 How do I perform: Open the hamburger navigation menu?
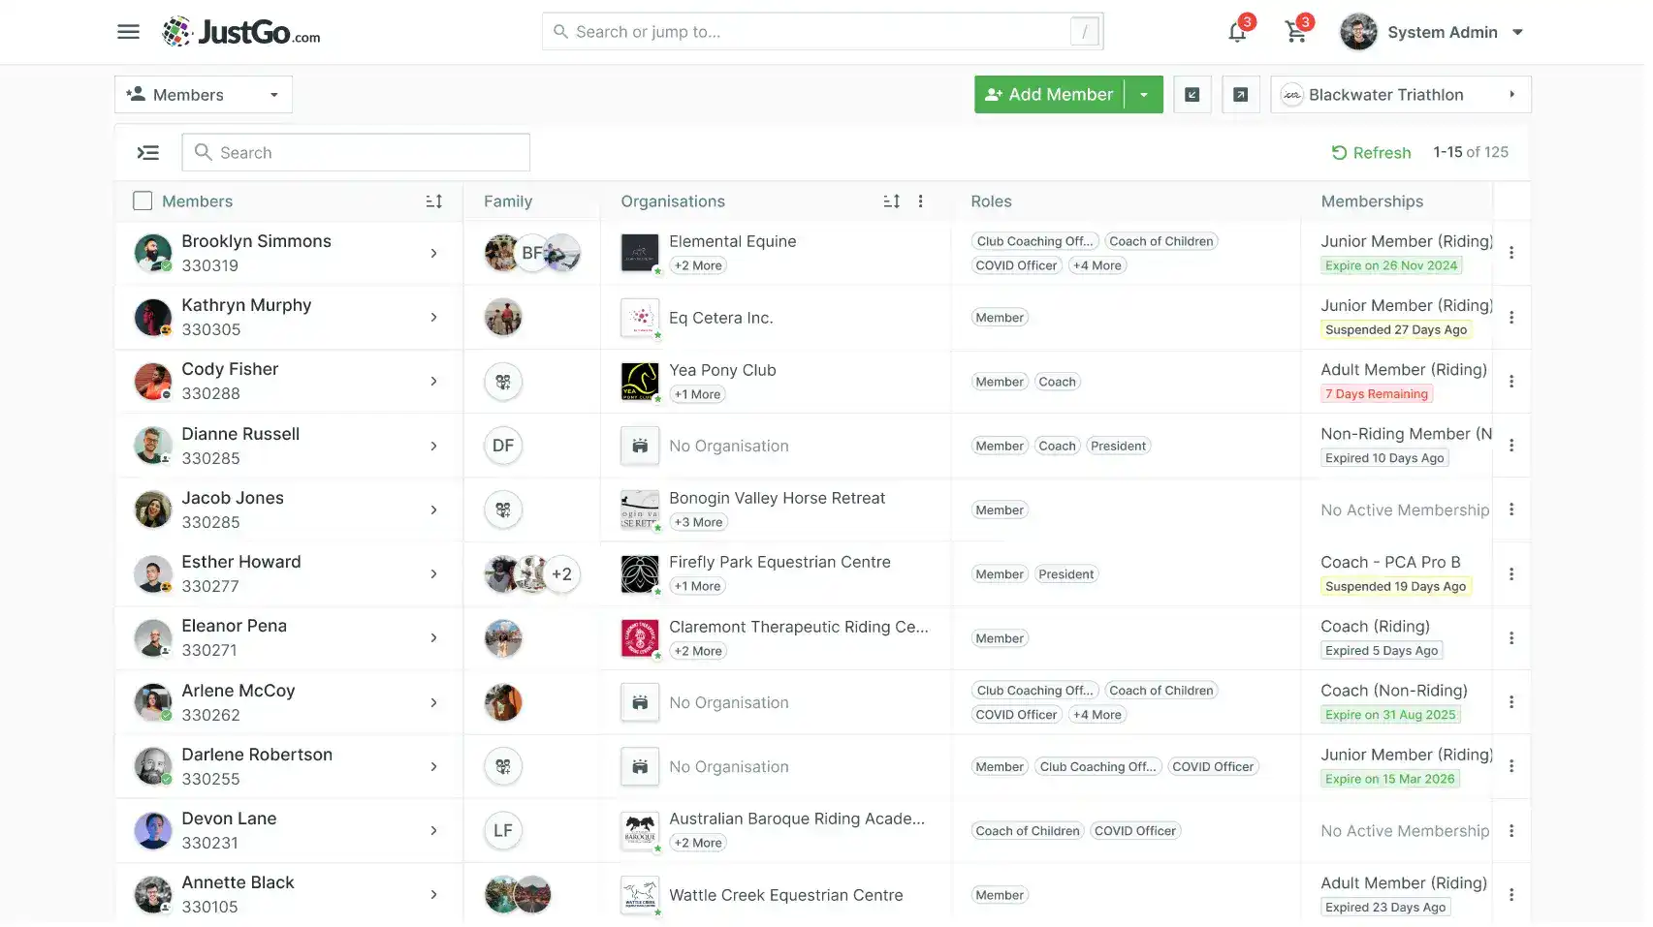pos(128,32)
